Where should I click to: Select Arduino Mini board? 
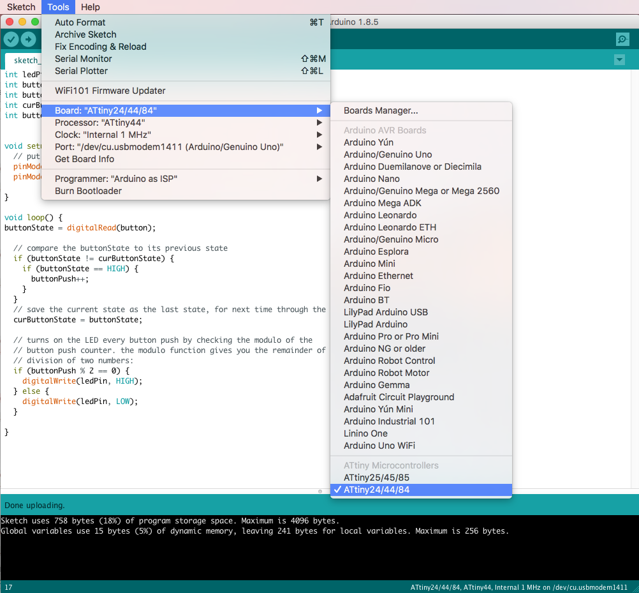(421, 264)
